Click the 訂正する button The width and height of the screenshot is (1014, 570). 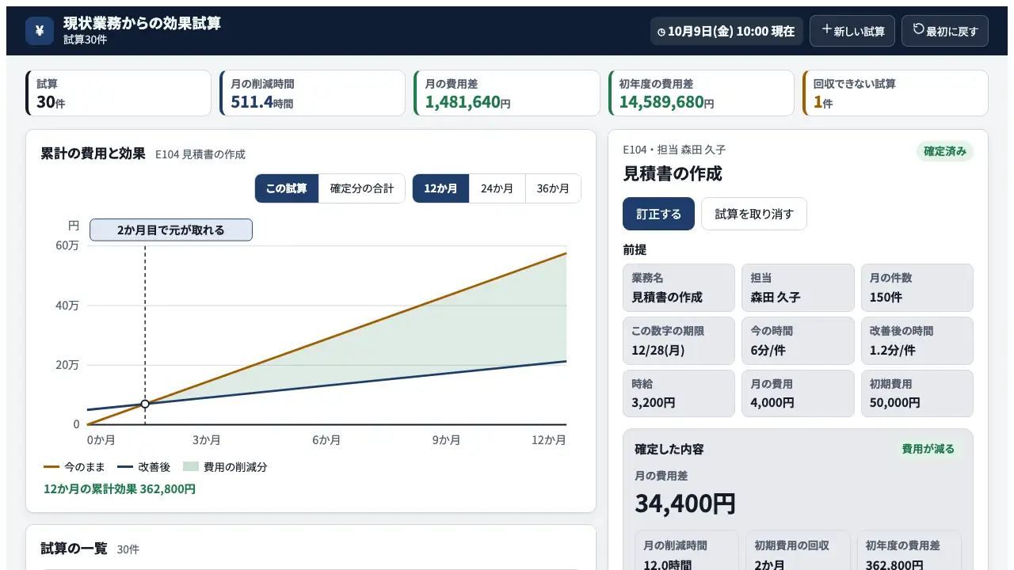point(659,214)
